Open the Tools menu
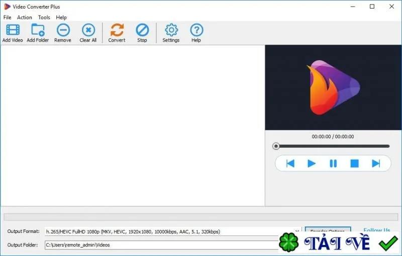The height and width of the screenshot is (256, 402). coord(44,18)
